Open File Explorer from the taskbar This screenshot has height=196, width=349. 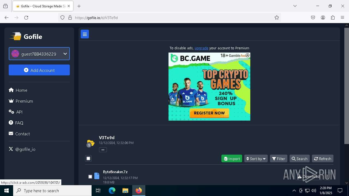(x=125, y=191)
